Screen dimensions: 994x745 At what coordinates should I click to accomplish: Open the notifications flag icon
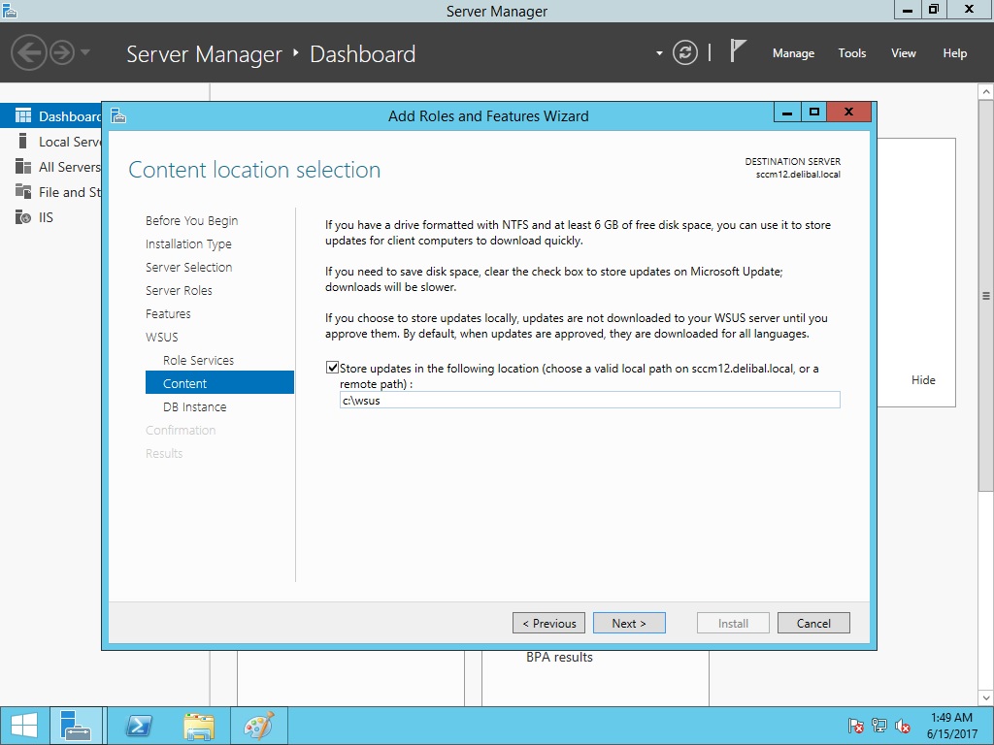click(738, 52)
